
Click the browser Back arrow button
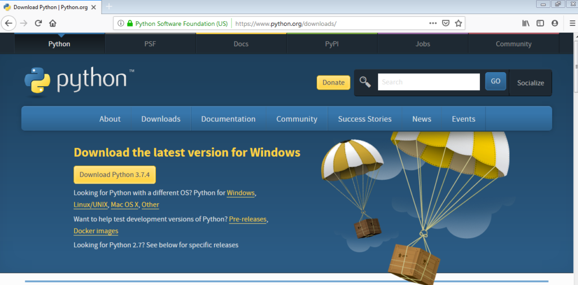tap(9, 23)
